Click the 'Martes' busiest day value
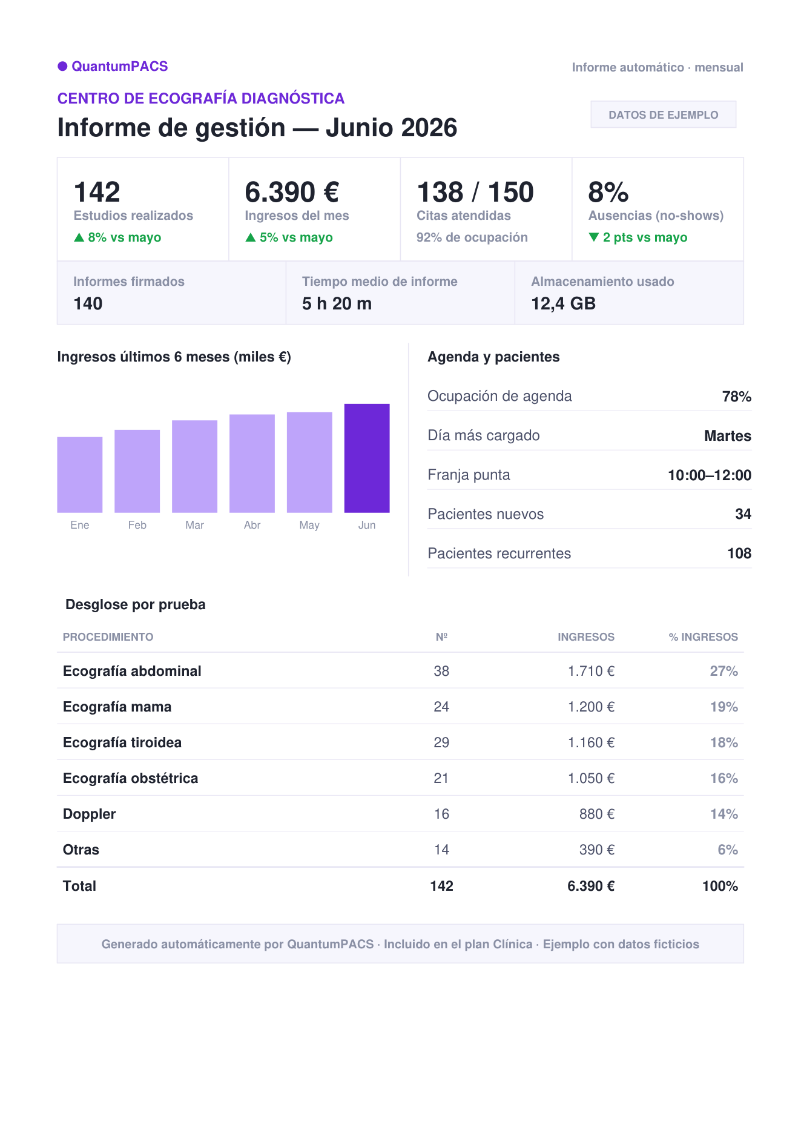 point(728,436)
